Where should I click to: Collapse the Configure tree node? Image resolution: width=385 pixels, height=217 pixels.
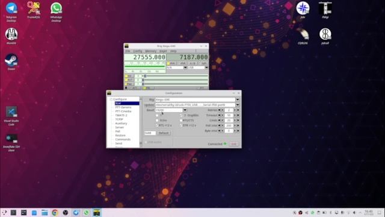(111, 99)
